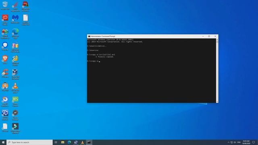258x145 pixels.
Task: Launch the Brave browser desktop shortcut
Action: [5, 60]
